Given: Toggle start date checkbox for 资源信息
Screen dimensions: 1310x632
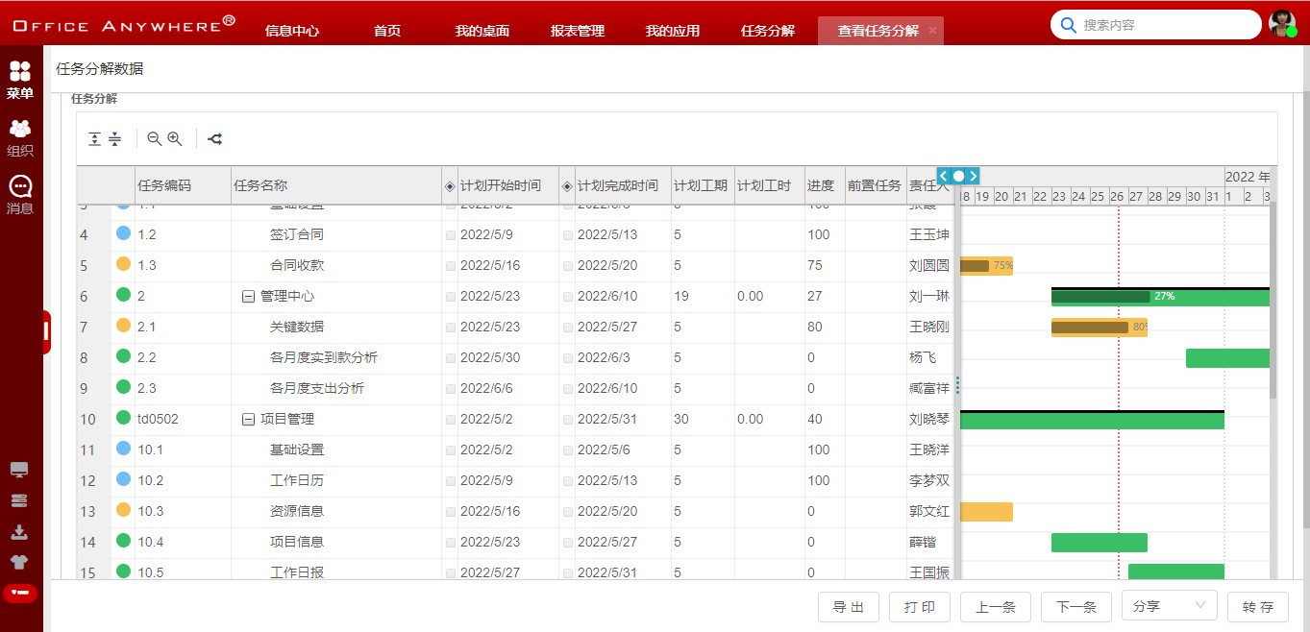Looking at the screenshot, I should coord(451,511).
